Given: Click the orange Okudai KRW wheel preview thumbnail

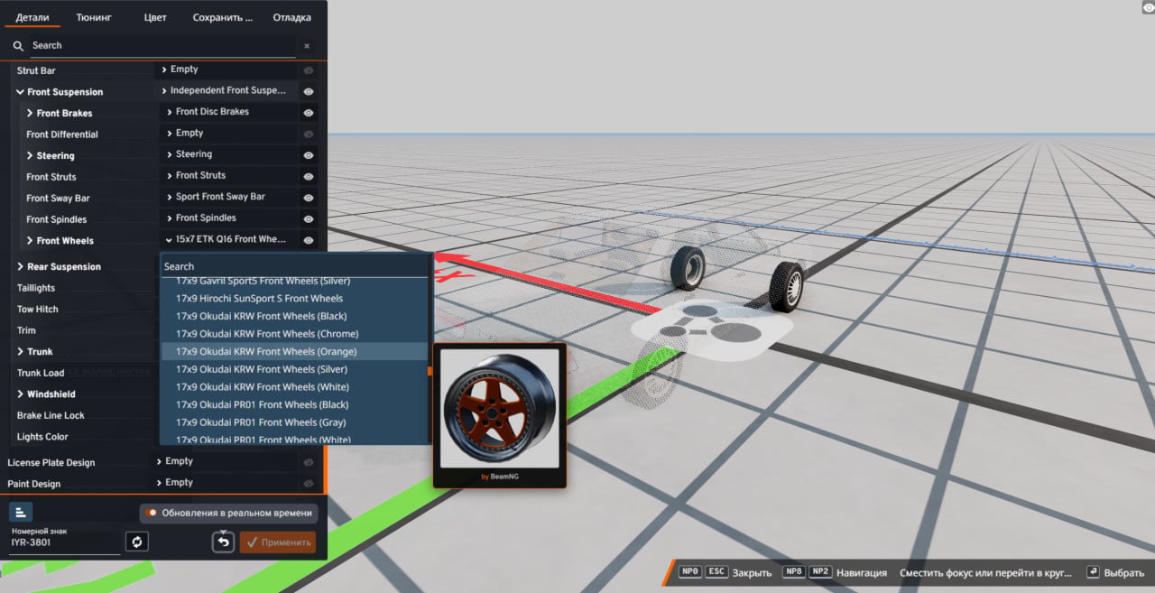Looking at the screenshot, I should coord(499,408).
